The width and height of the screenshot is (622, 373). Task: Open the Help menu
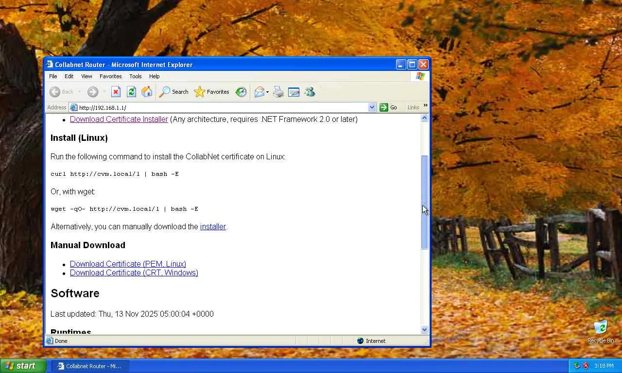pyautogui.click(x=154, y=76)
